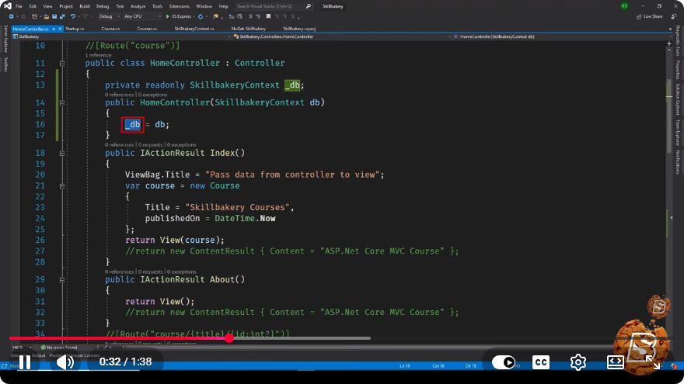Image resolution: width=684 pixels, height=384 pixels.
Task: Open the Project menu
Action: (66, 6)
